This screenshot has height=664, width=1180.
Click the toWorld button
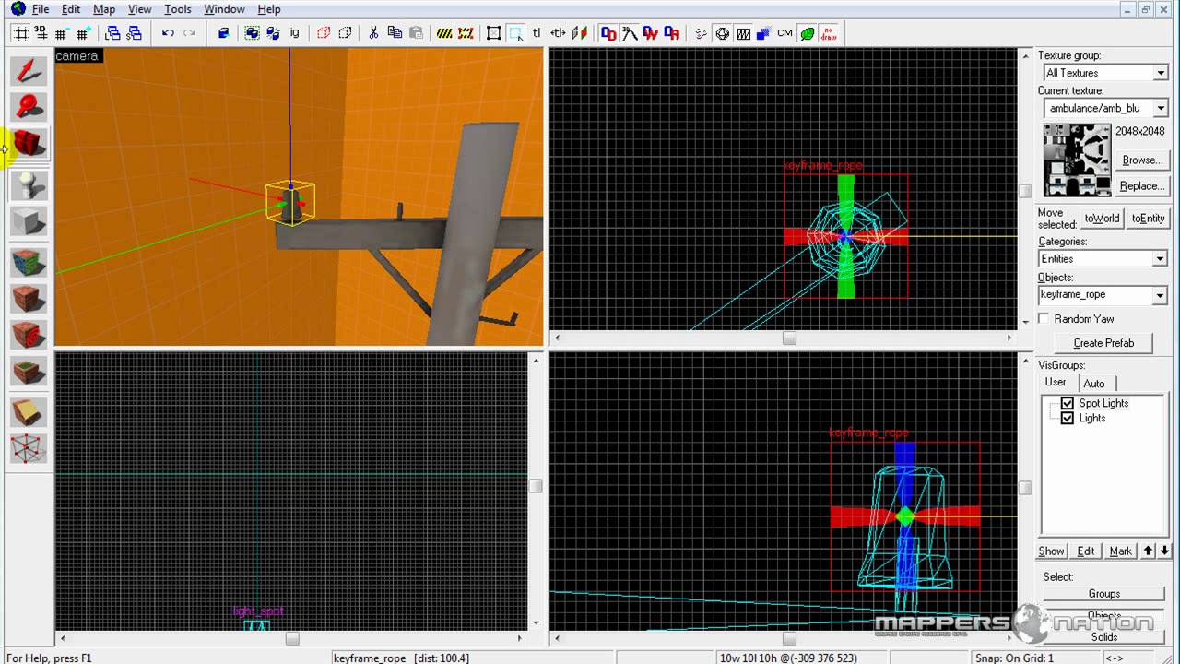coord(1102,219)
